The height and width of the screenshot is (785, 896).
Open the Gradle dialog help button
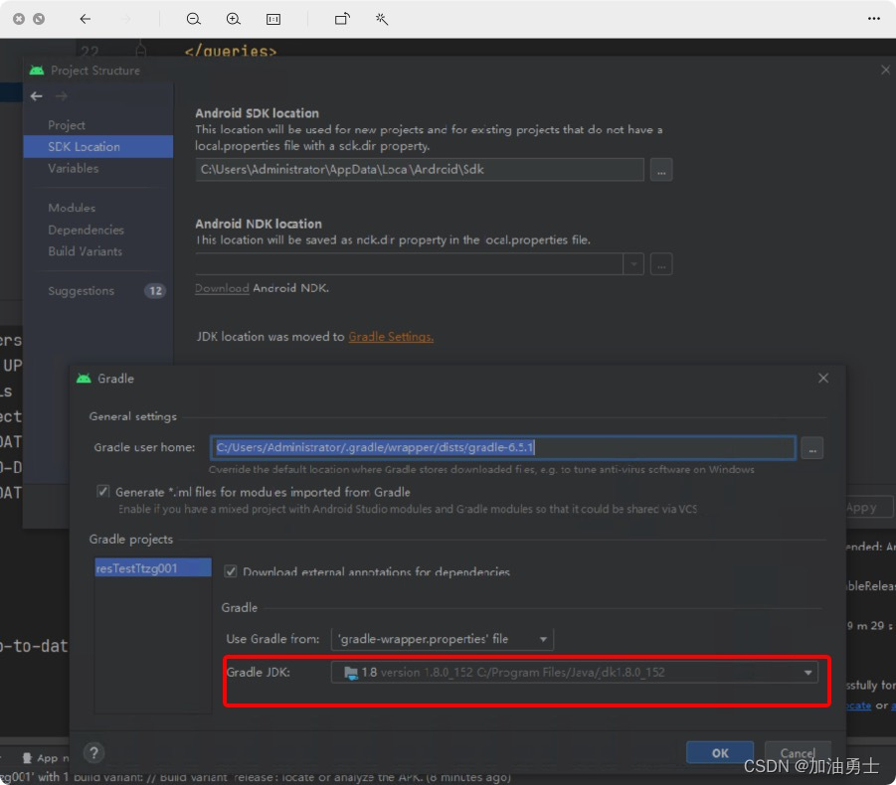pyautogui.click(x=93, y=752)
